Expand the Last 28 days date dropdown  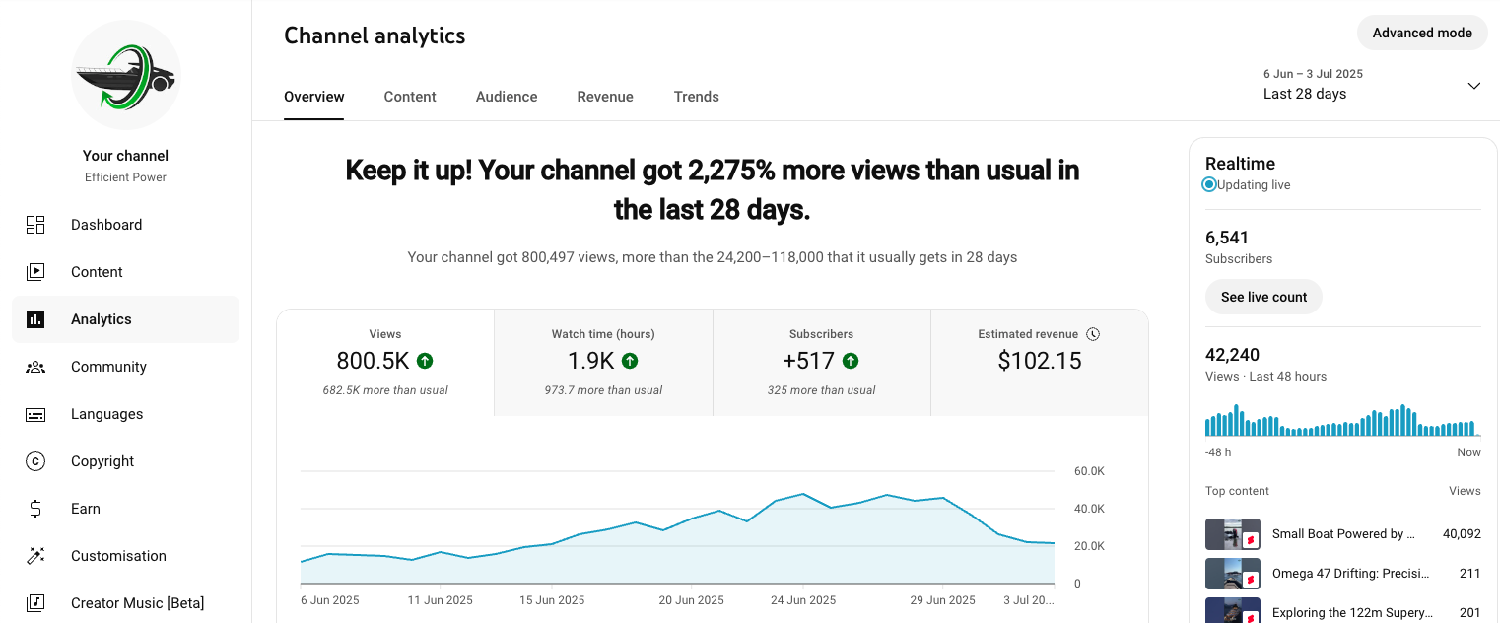(x=1473, y=86)
